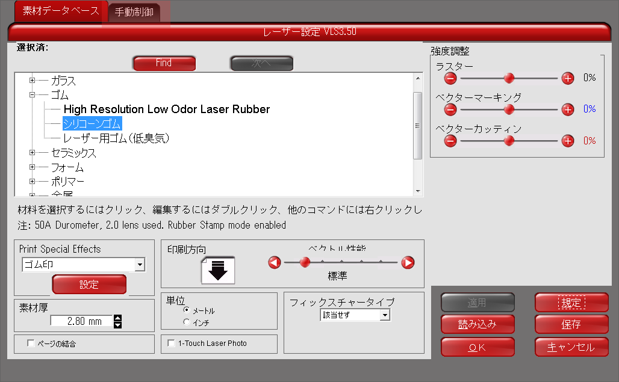Viewport: 619px width, 382px height.
Task: Enable the ページの結合 checkbox
Action: click(x=31, y=343)
